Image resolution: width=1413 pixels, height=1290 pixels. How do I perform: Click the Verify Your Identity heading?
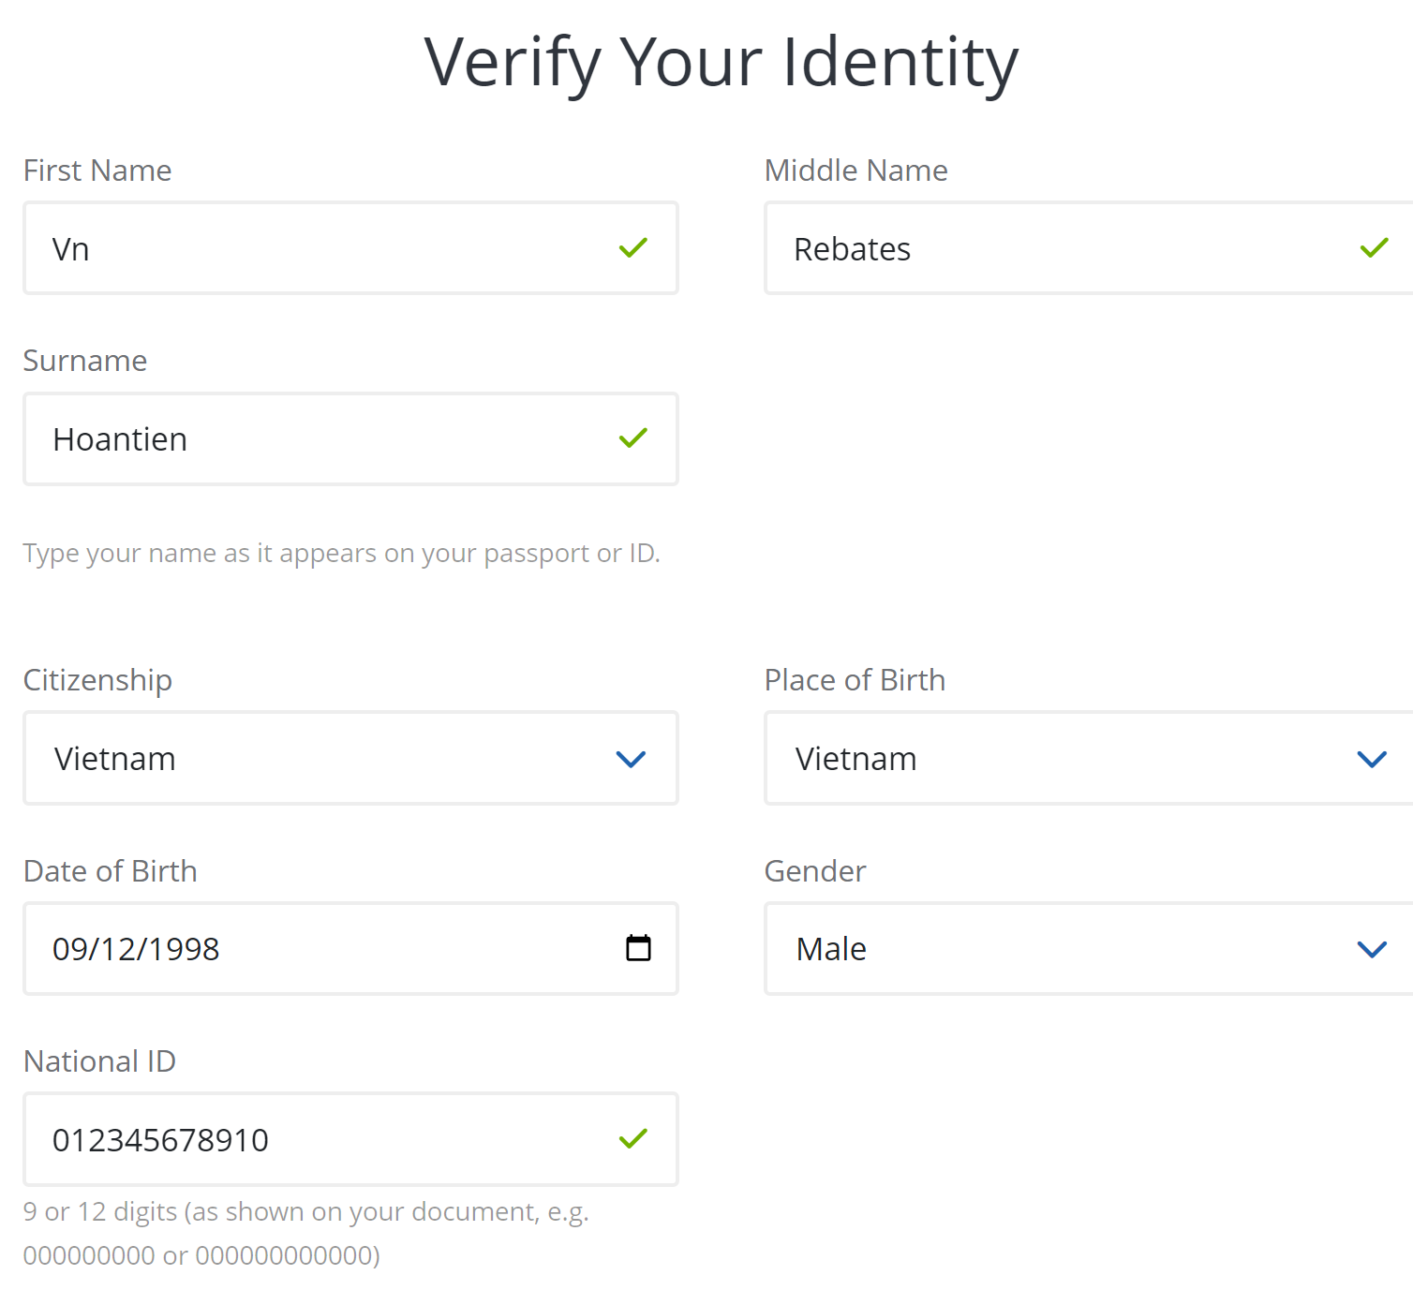(721, 63)
